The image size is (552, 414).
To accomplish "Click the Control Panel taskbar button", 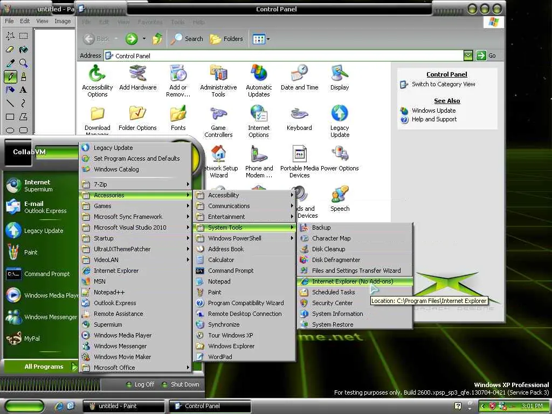I will 210,406.
